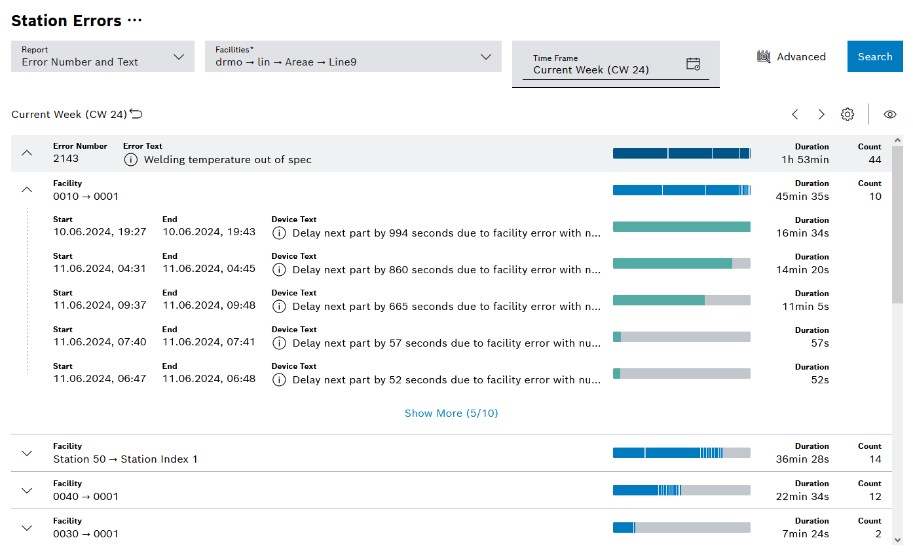
Task: Click scrollbar up arrow
Action: point(897,140)
